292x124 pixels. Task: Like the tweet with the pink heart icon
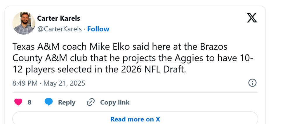pos(18,102)
